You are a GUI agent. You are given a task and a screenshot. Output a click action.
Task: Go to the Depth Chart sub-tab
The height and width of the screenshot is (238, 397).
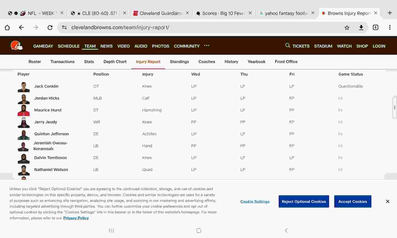[115, 61]
